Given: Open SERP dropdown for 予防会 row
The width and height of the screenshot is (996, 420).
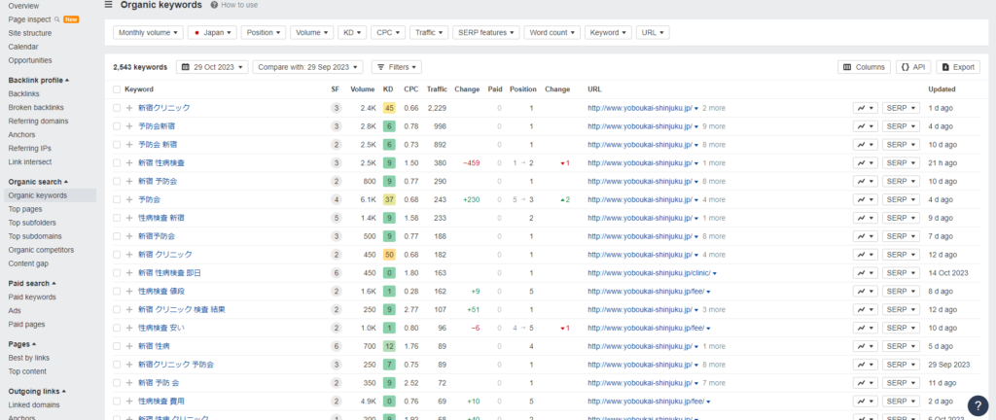Looking at the screenshot, I should [x=901, y=199].
